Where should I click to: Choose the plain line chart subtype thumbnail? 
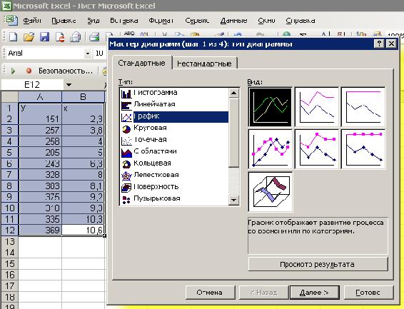tap(271, 107)
